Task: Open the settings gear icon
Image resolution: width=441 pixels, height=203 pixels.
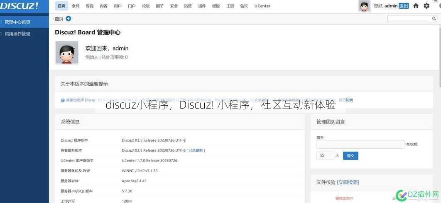Action: [426, 6]
